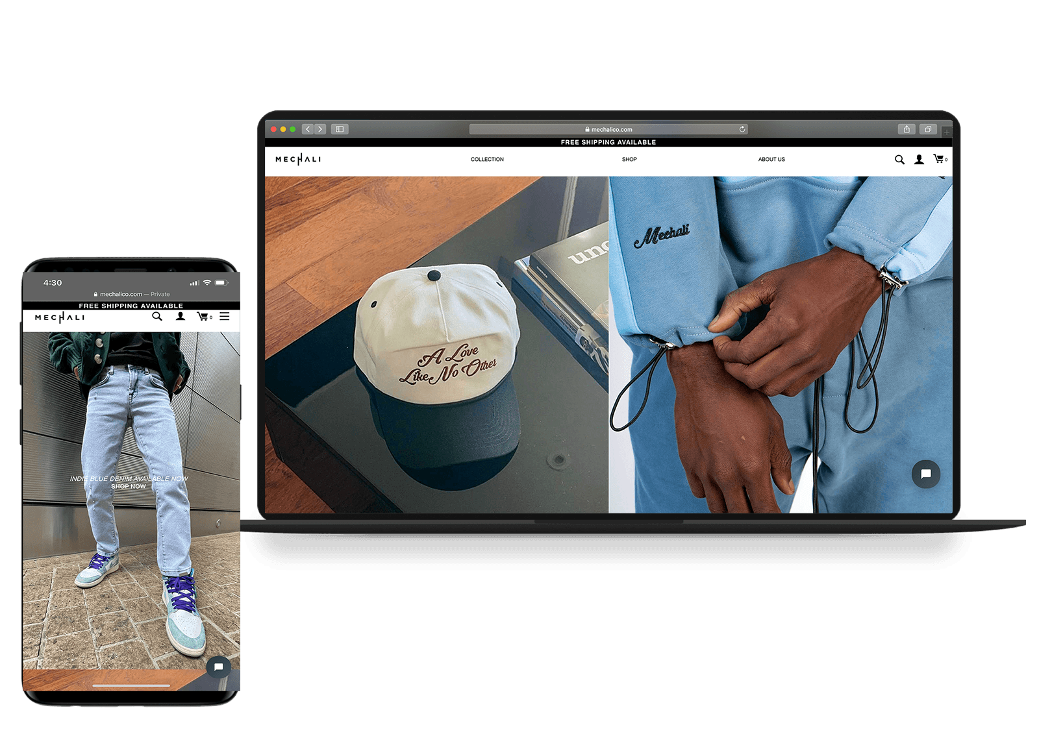Screen dimensions: 1039x736
Task: Click the browser back arrow on laptop
Action: click(x=308, y=129)
